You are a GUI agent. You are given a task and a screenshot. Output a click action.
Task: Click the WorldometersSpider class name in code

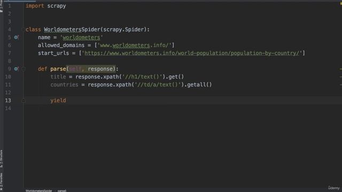72,29
